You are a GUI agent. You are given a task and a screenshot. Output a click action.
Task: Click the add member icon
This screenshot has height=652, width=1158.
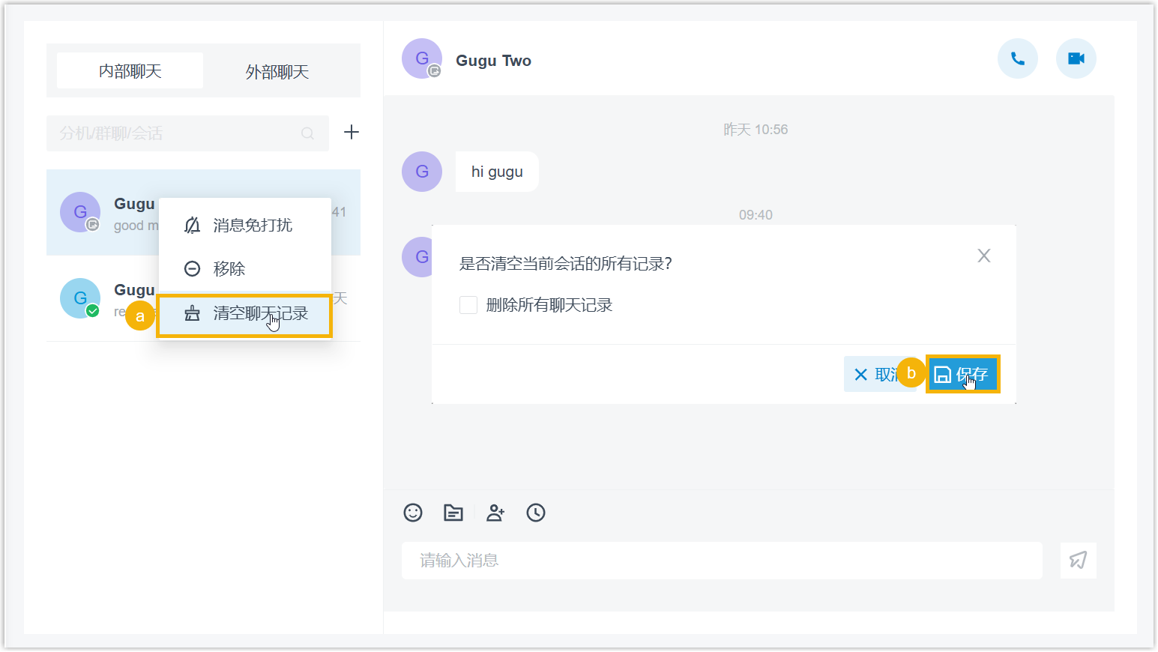tap(495, 513)
